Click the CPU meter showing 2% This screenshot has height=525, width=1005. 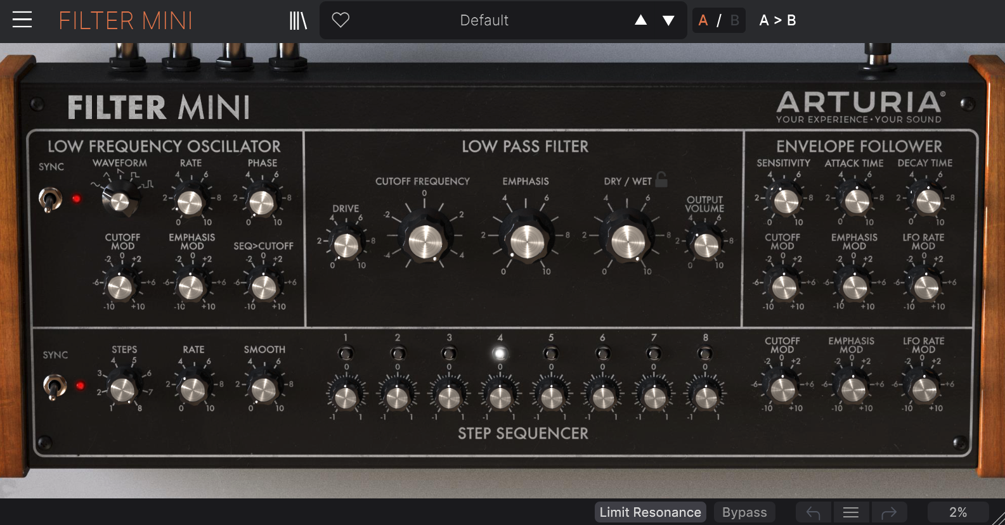click(958, 512)
